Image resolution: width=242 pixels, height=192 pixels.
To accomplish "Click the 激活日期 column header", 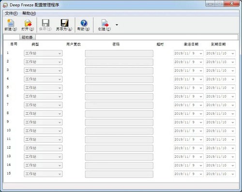I will click(x=191, y=44).
